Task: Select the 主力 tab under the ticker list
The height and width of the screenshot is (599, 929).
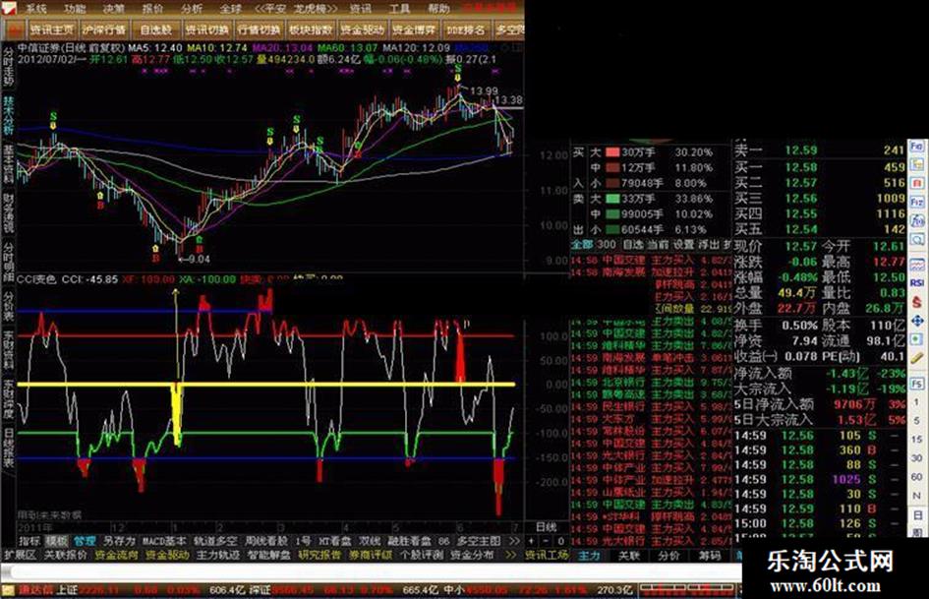Action: pyautogui.click(x=589, y=555)
